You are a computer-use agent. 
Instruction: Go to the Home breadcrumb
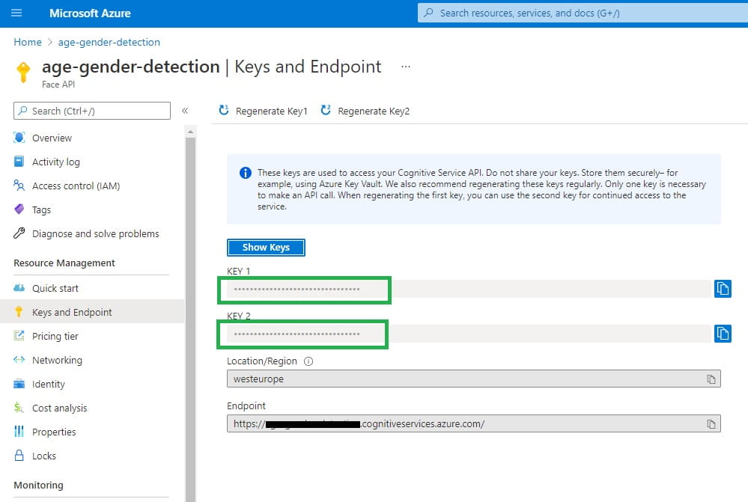28,42
